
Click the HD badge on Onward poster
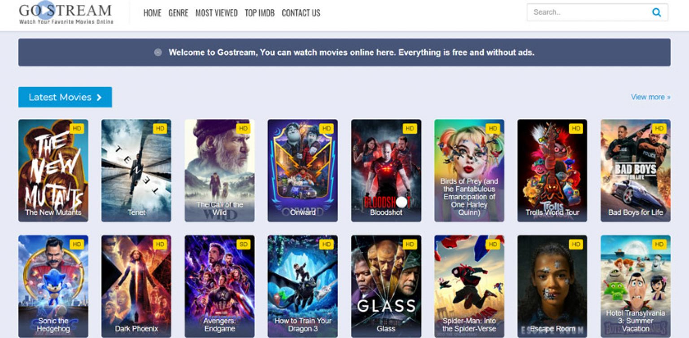click(327, 128)
